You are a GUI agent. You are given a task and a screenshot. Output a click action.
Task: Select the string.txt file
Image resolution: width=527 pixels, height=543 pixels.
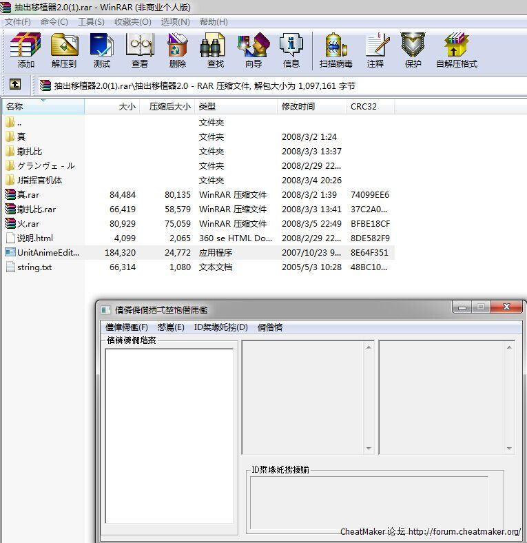coord(34,267)
